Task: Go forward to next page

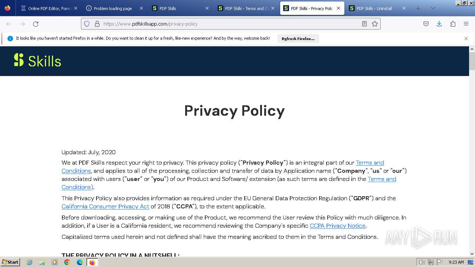Action: click(x=22, y=24)
